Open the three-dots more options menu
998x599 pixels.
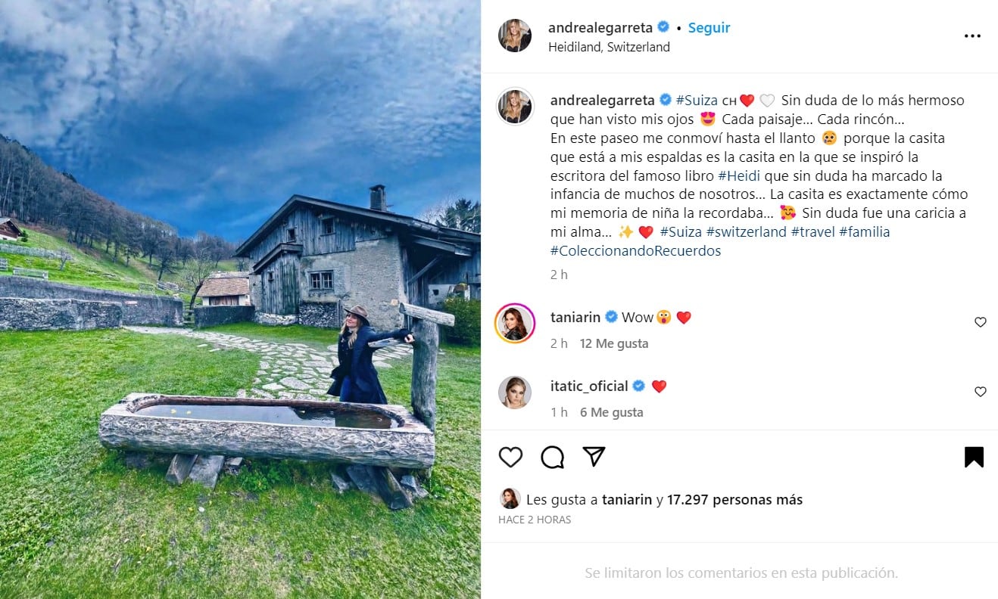972,36
